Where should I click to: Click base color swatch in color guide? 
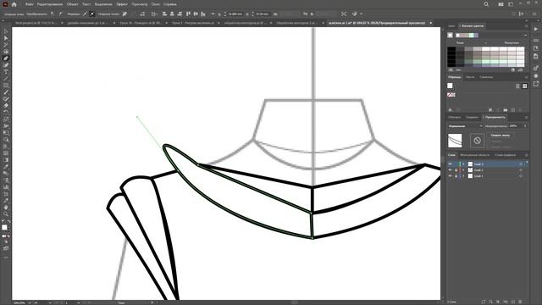(450, 36)
